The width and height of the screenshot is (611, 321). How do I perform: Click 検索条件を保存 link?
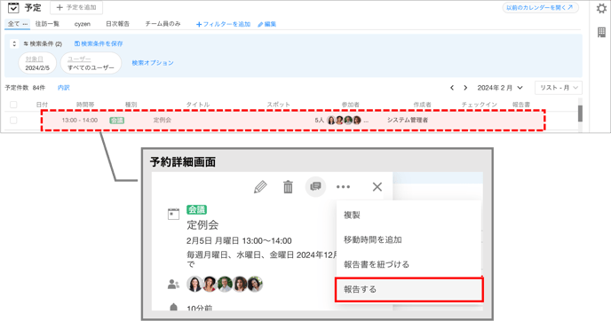[99, 44]
